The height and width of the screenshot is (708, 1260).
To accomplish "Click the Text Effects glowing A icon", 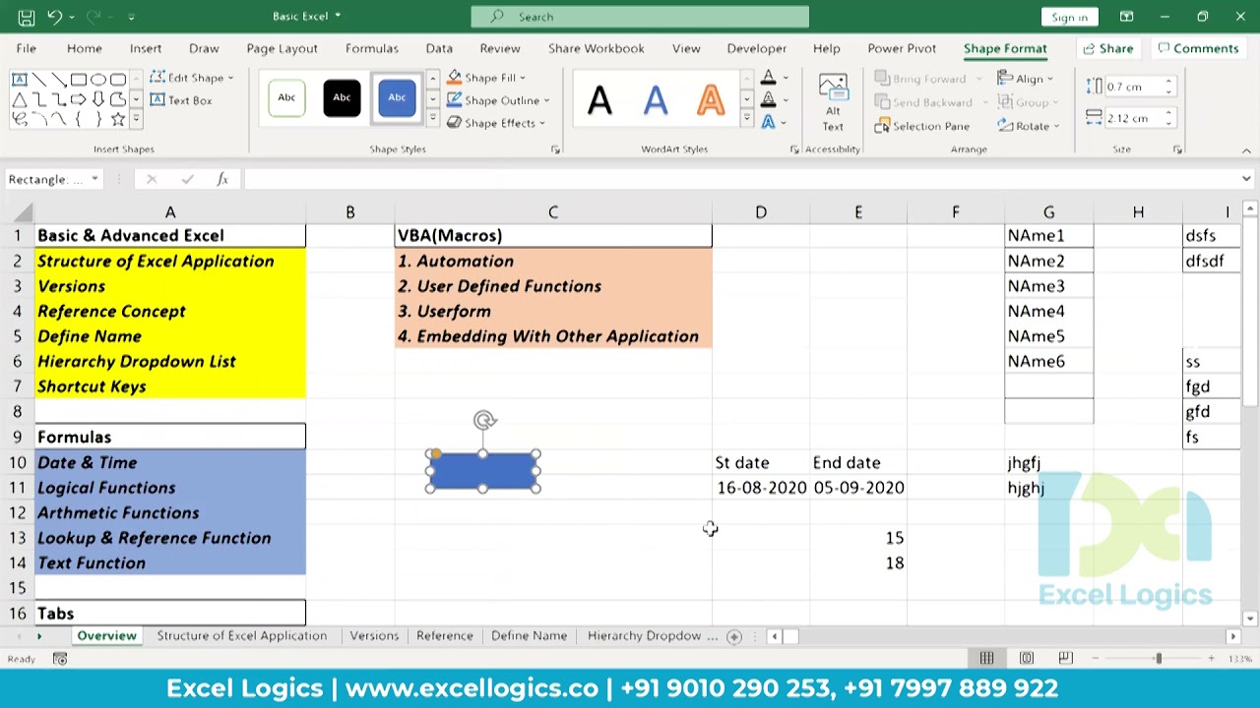I will coord(769,123).
